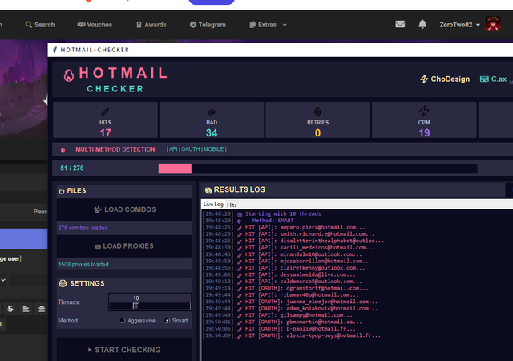The width and height of the screenshot is (513, 361).
Task: Click the feather icon in the checker title bar
Action: coord(55,50)
